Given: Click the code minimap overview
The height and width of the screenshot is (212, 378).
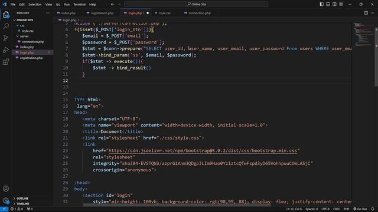Looking at the screenshot, I should pos(363,35).
